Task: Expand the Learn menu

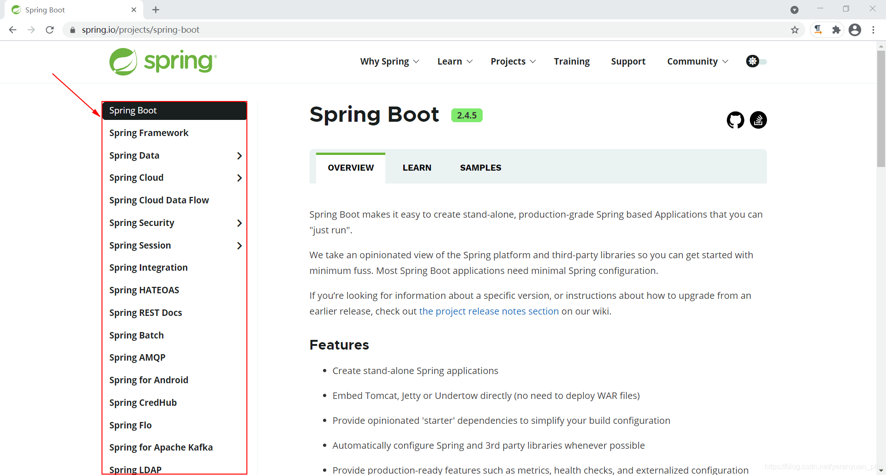Action: (455, 61)
